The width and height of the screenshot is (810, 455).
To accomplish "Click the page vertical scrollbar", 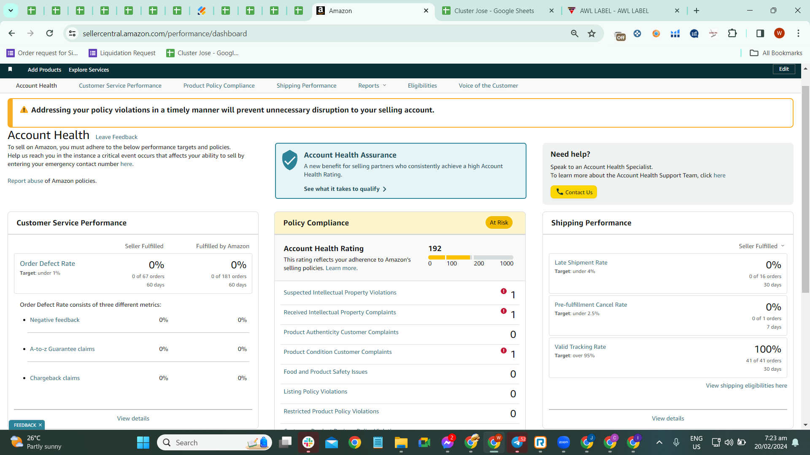I will click(x=805, y=190).
